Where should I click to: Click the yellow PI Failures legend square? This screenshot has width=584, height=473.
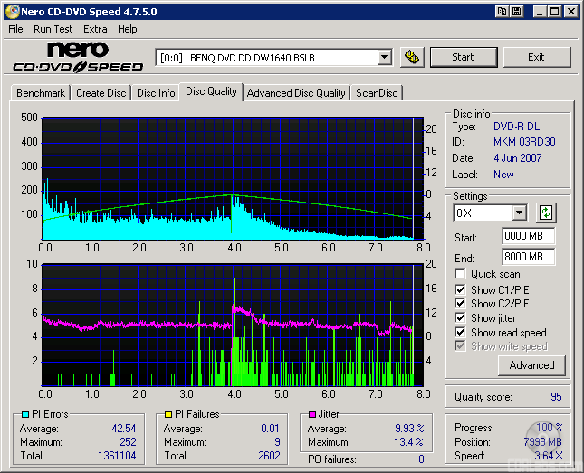pos(168,414)
